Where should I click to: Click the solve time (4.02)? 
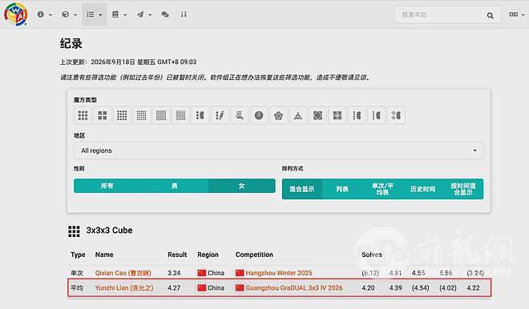[x=448, y=287]
